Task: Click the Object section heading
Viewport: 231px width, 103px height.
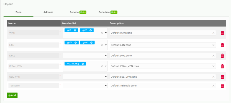Action: (x=8, y=4)
